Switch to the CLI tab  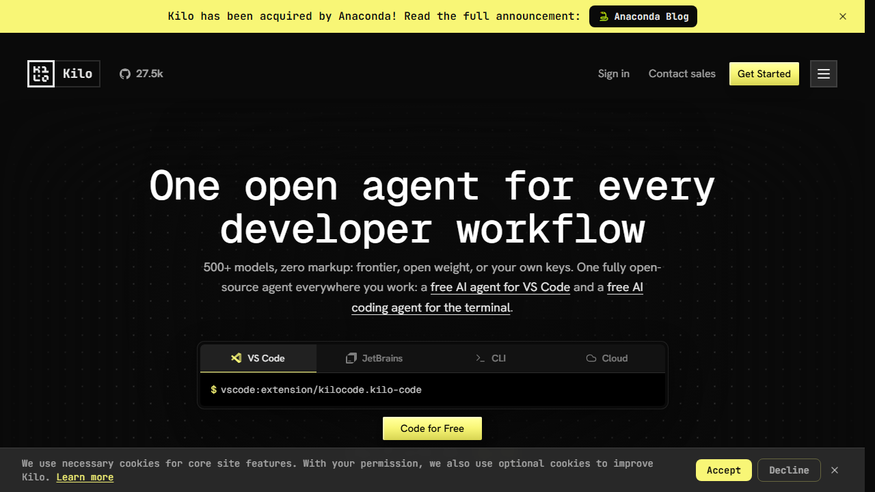pos(491,358)
